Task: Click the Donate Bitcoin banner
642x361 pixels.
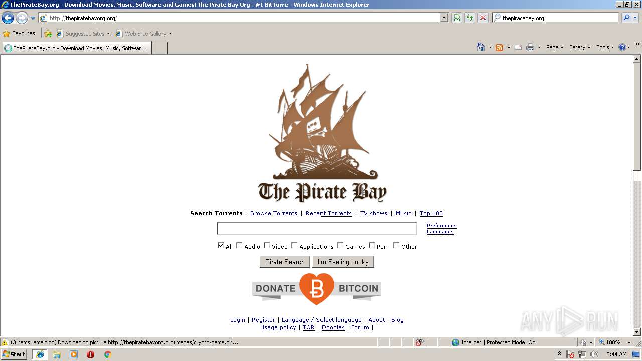Action: [316, 289]
